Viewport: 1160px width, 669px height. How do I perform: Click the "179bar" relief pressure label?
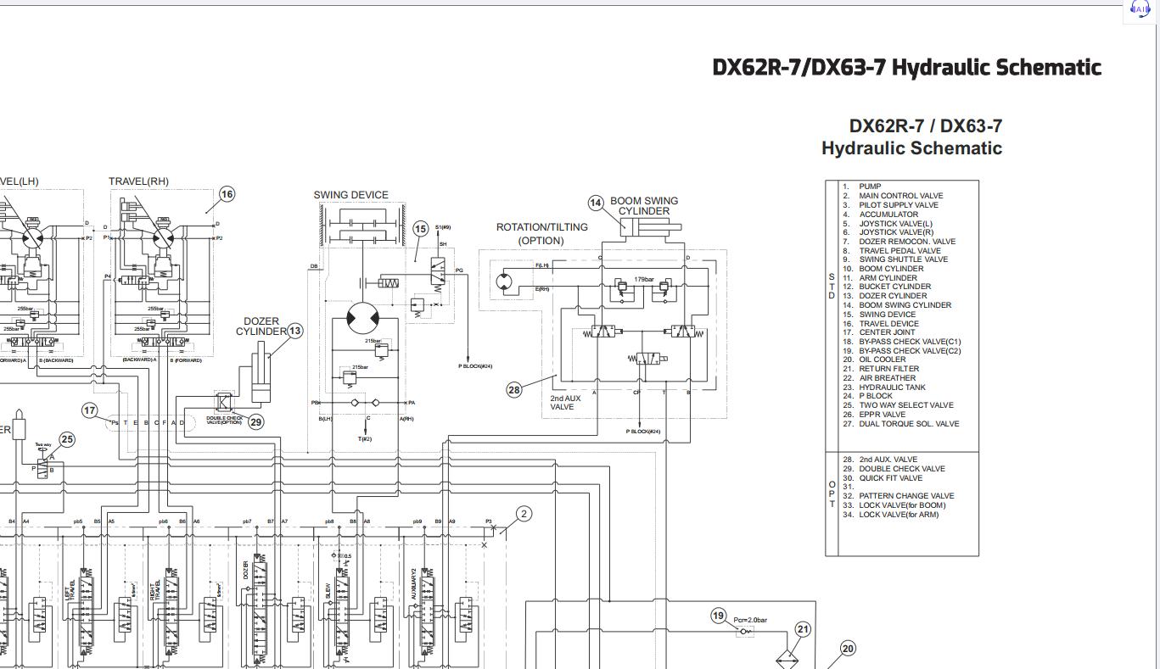644,280
